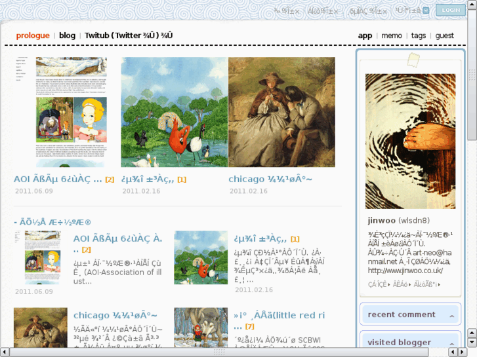Viewport: 477px width, 357px height.
Task: Open the second garbled link in top bar
Action: click(x=323, y=11)
